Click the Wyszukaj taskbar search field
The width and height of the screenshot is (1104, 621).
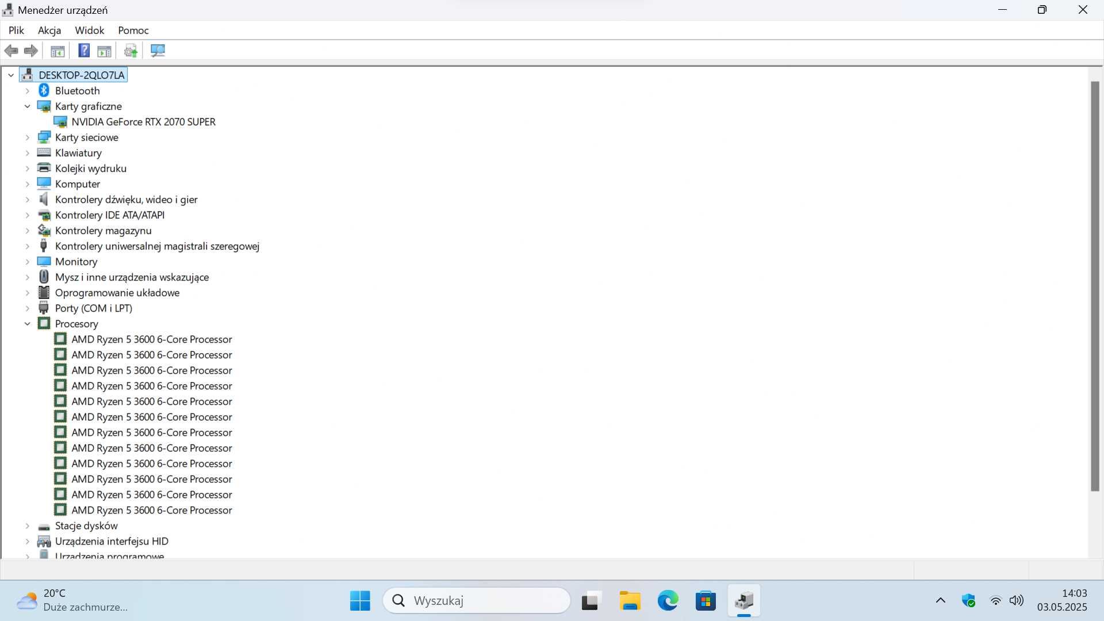pos(477,601)
